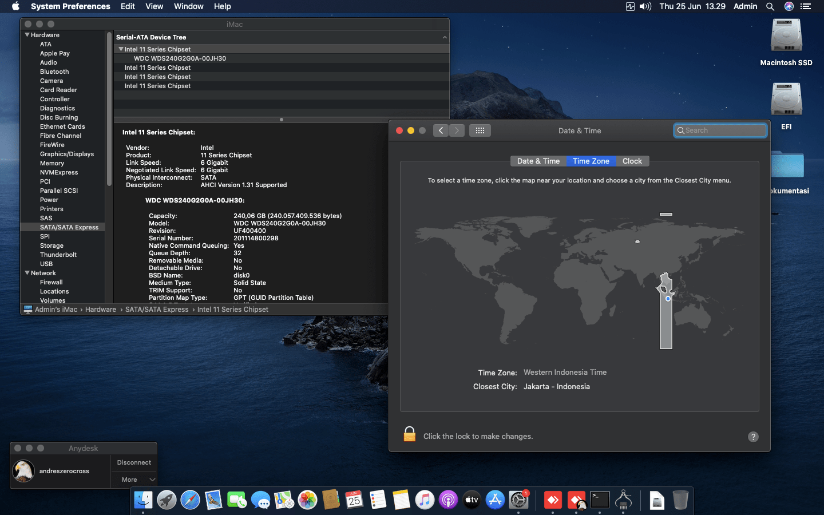Show all preferences grid button

480,130
